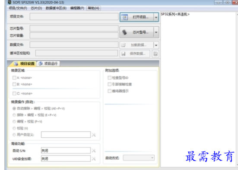Check the A: <none> area checkbox
238x170 pixels.
coord(14,78)
